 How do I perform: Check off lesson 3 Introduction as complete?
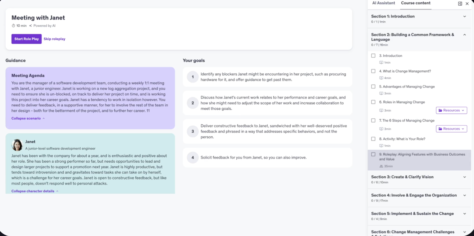coord(373,55)
